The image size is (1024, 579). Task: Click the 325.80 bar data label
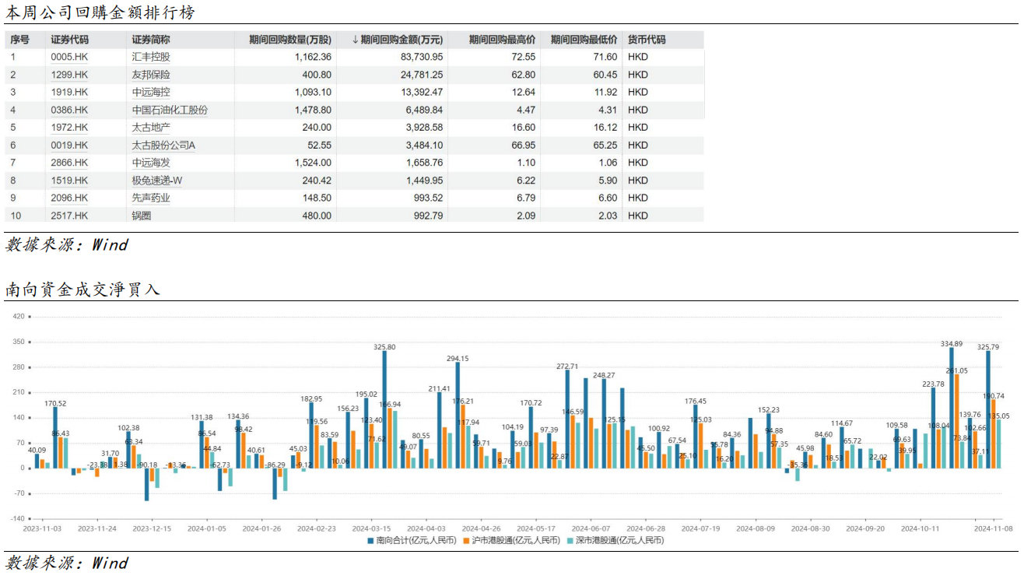pos(384,346)
